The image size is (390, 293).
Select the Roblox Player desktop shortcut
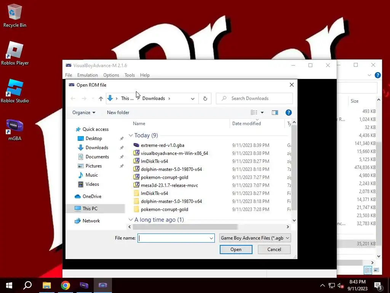pyautogui.click(x=15, y=53)
